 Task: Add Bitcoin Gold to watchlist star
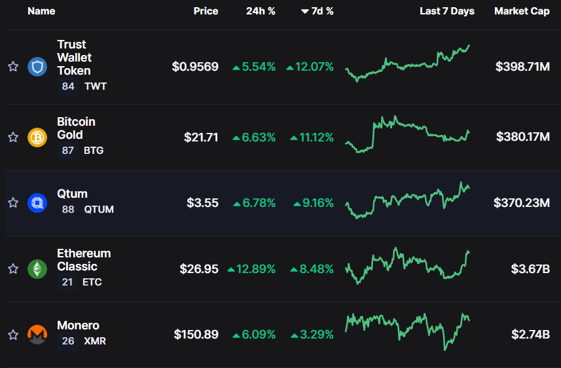[12, 138]
